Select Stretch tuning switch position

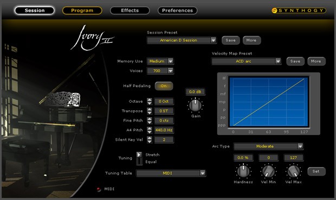tap(139, 155)
